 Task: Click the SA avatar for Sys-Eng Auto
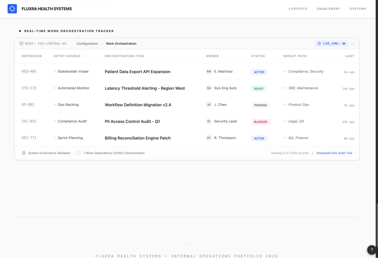click(209, 88)
